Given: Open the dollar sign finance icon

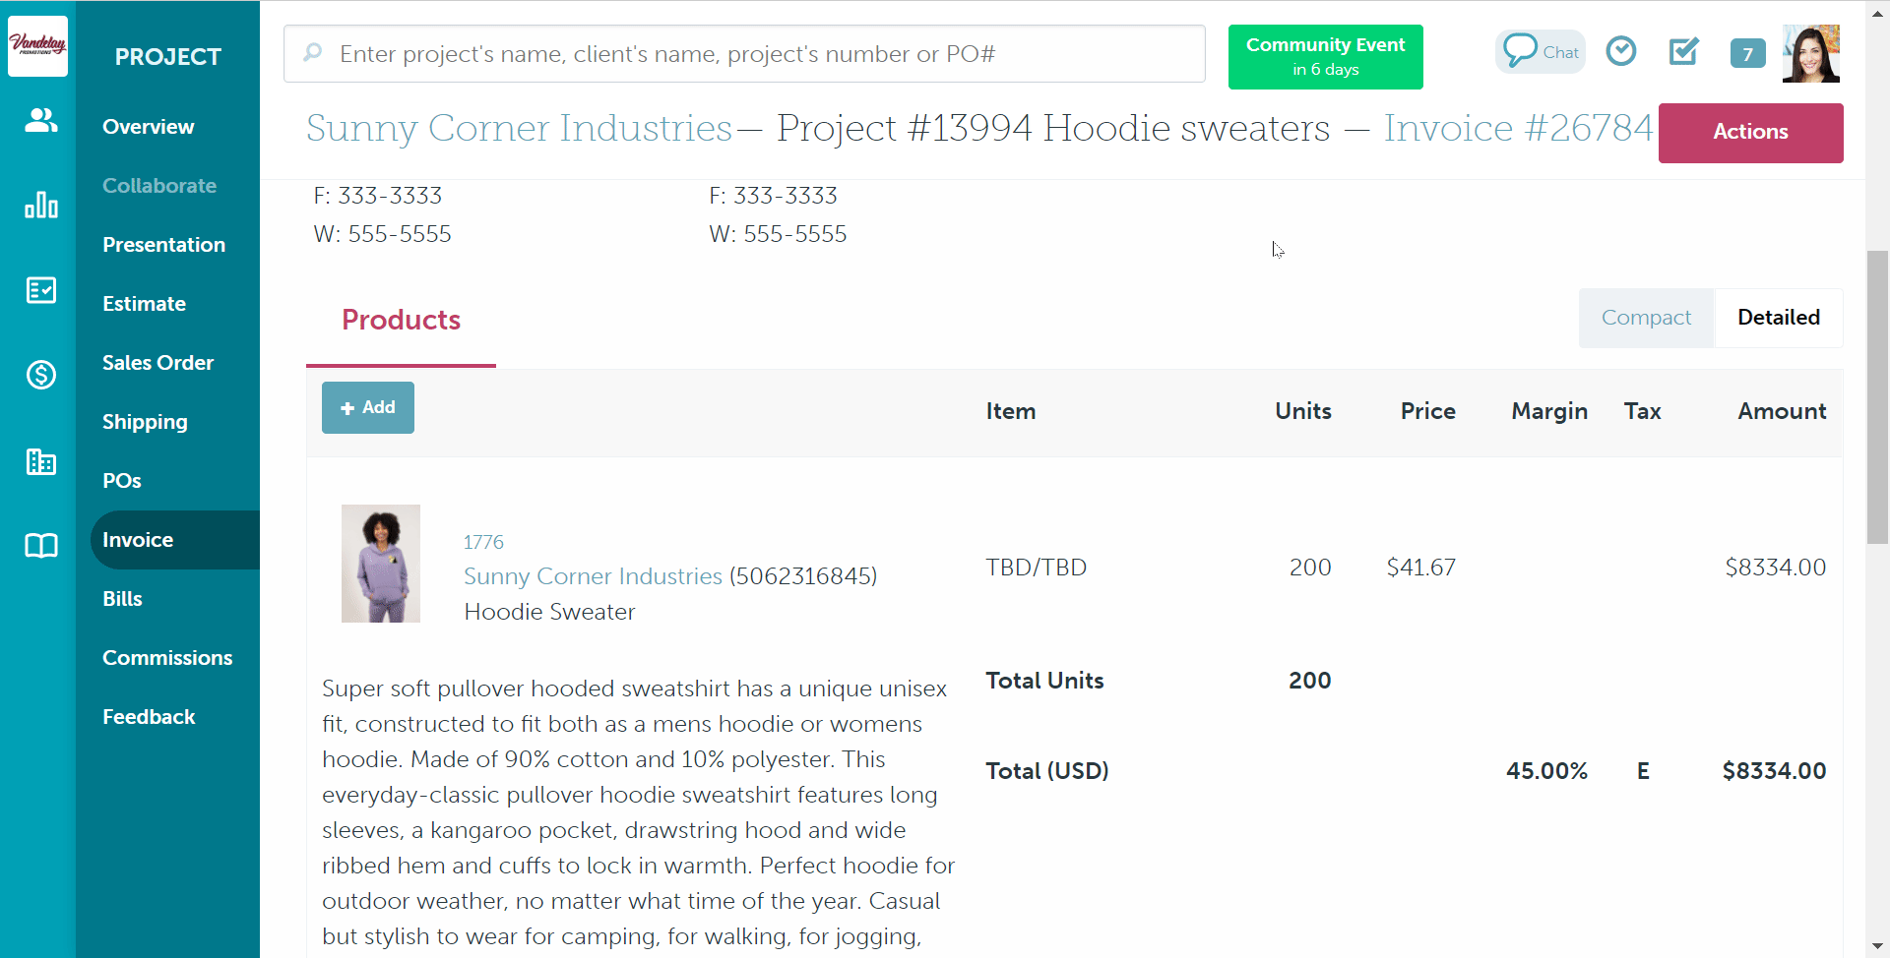Looking at the screenshot, I should (40, 375).
